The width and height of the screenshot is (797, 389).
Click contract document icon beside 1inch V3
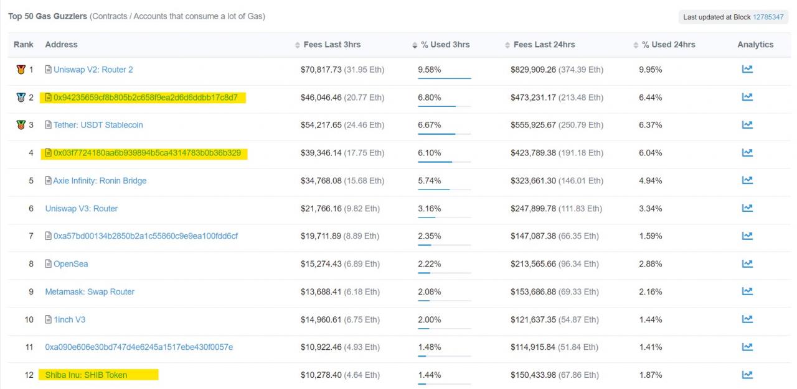[x=49, y=319]
